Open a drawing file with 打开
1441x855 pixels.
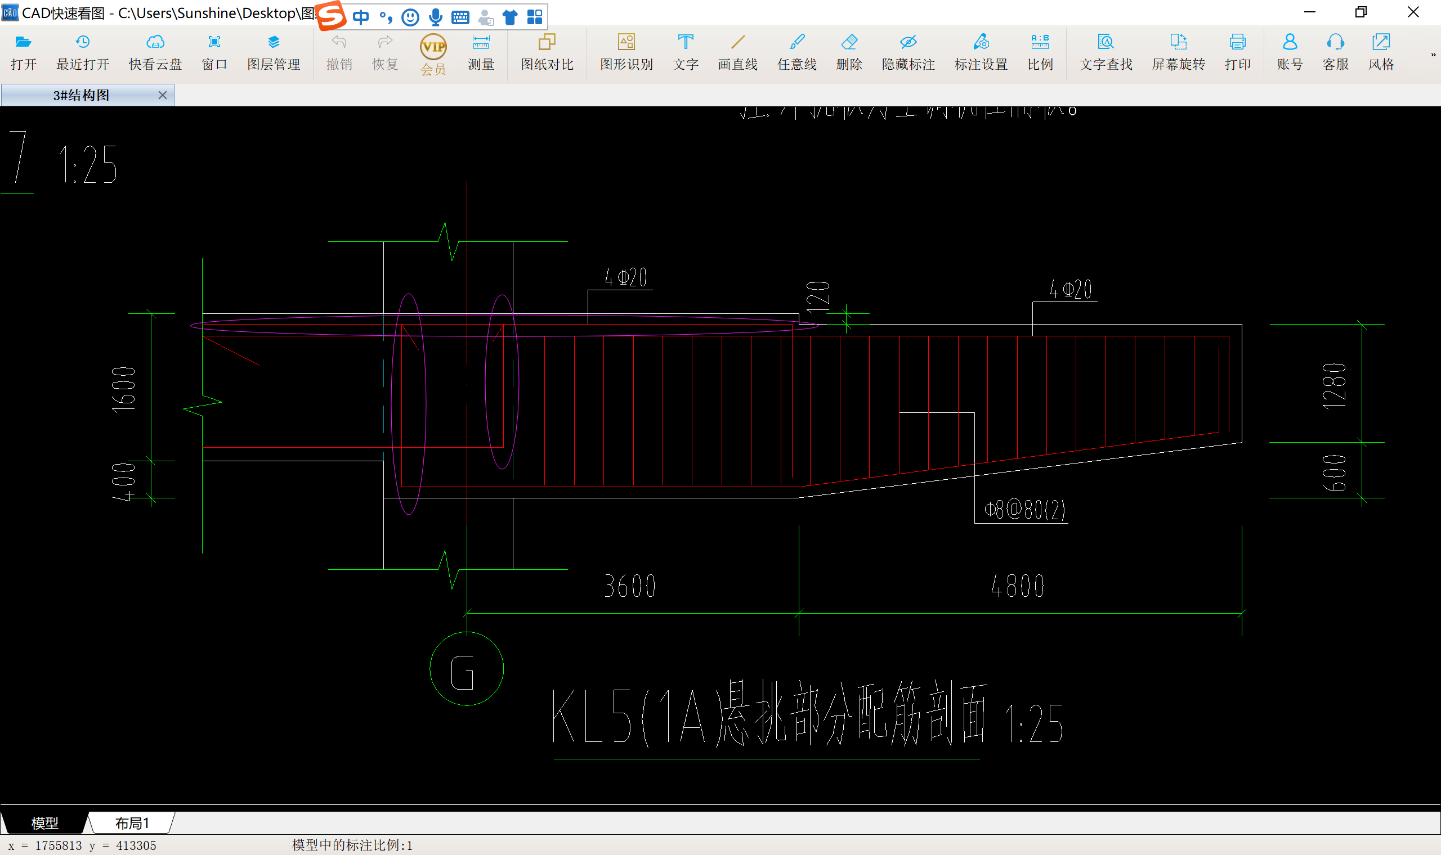[24, 53]
